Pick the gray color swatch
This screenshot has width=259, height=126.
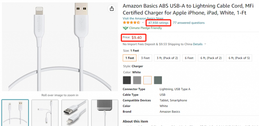coord(137,80)
